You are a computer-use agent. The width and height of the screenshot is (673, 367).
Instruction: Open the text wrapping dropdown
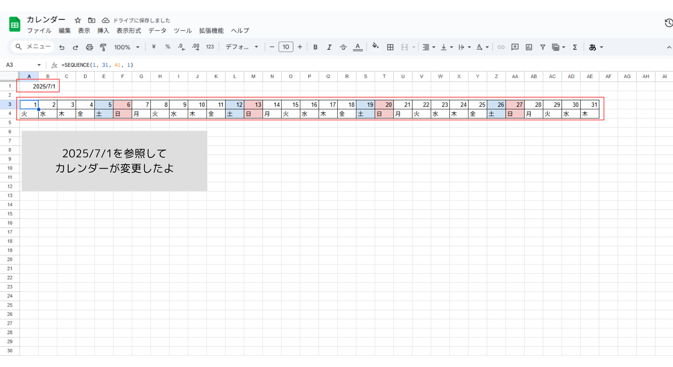[464, 47]
